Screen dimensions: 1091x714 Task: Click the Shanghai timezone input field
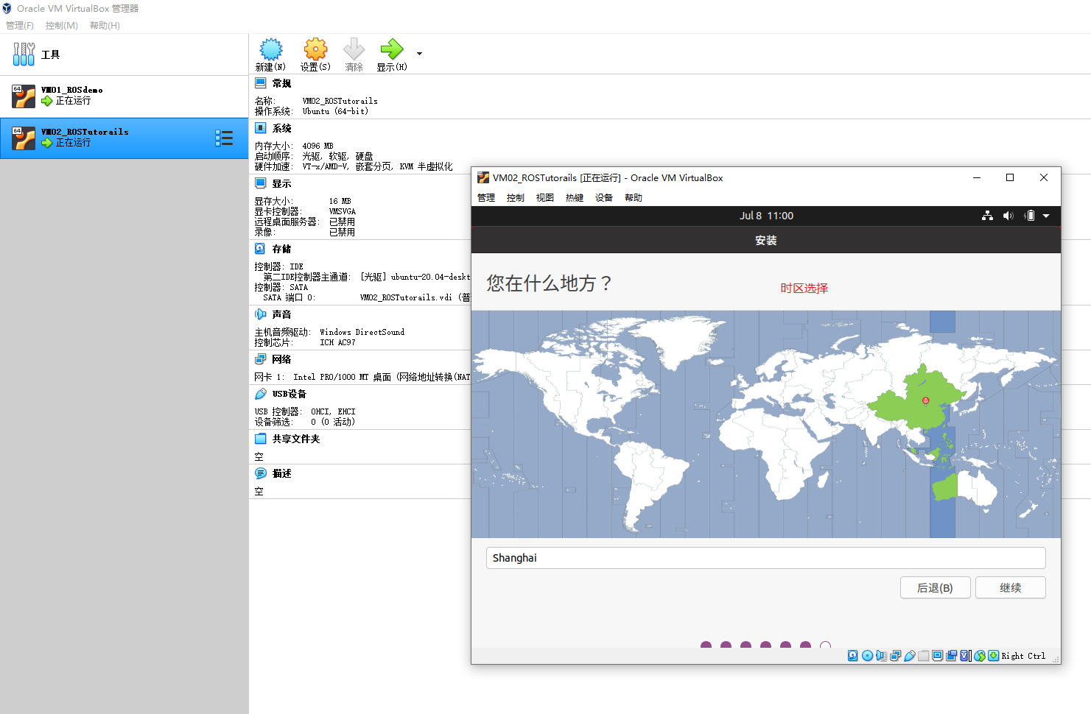[765, 558]
